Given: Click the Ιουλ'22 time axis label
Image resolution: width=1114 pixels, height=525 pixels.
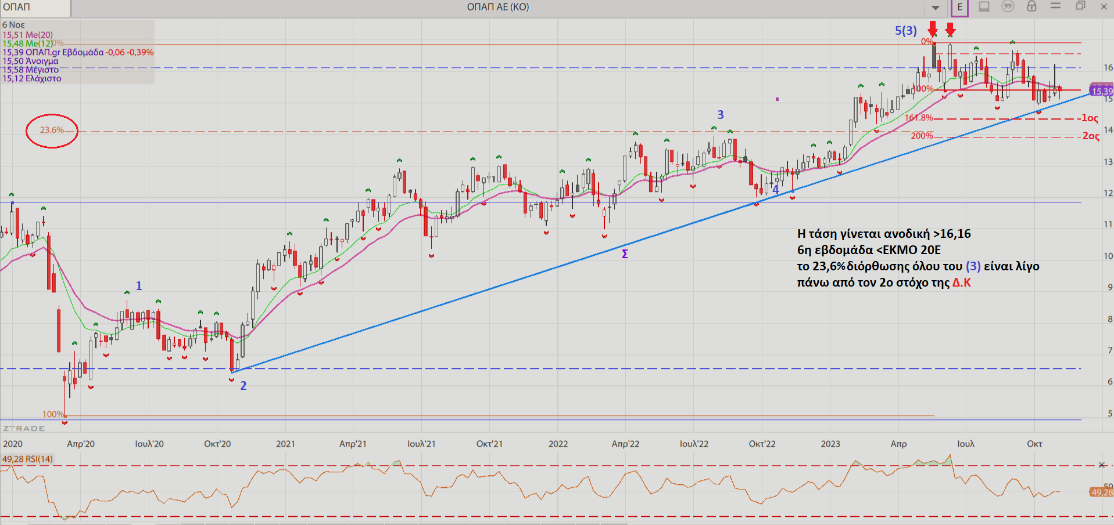Looking at the screenshot, I should (694, 444).
